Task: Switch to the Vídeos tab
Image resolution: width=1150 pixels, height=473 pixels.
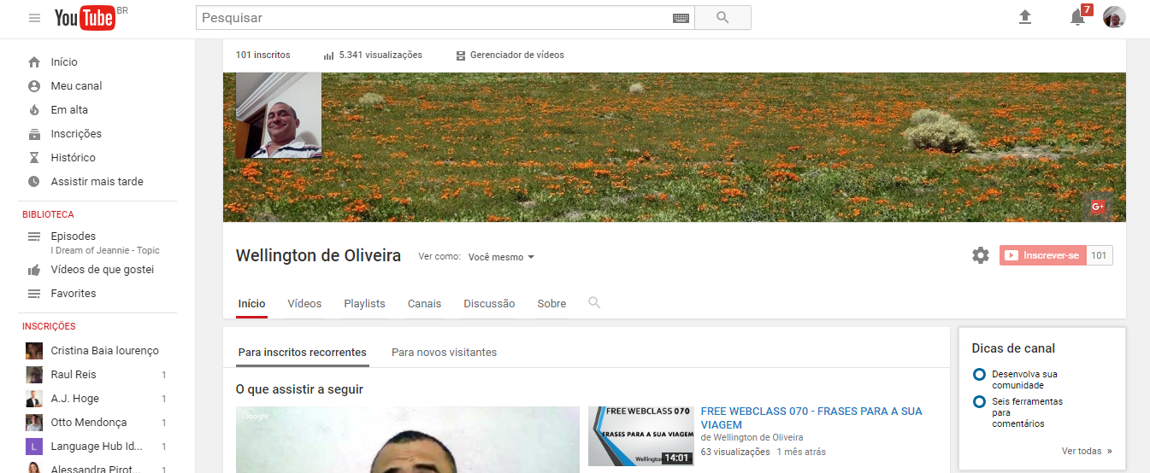Action: pyautogui.click(x=304, y=304)
